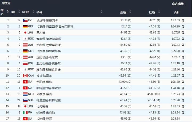Click the Czech flag icon for CZE

pyautogui.click(x=25, y=20)
